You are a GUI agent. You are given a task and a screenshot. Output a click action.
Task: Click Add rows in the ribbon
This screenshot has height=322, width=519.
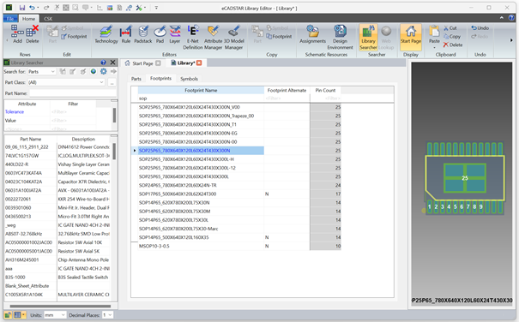[x=17, y=34]
